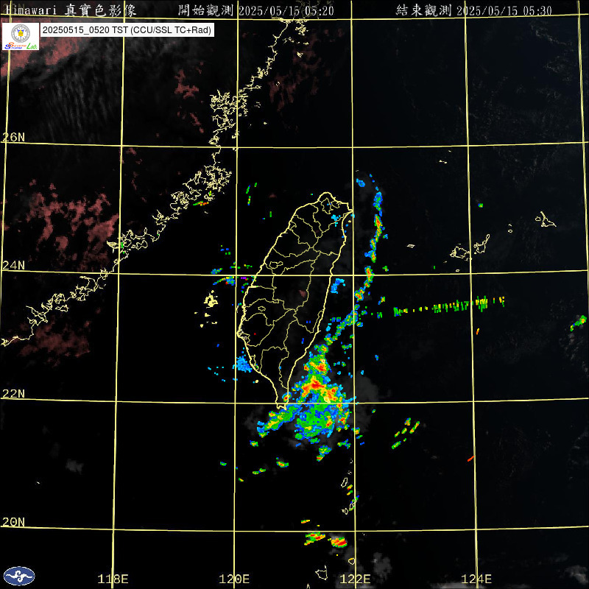589x589 pixels.
Task: Click the 122E longitude label
Action: click(x=355, y=579)
